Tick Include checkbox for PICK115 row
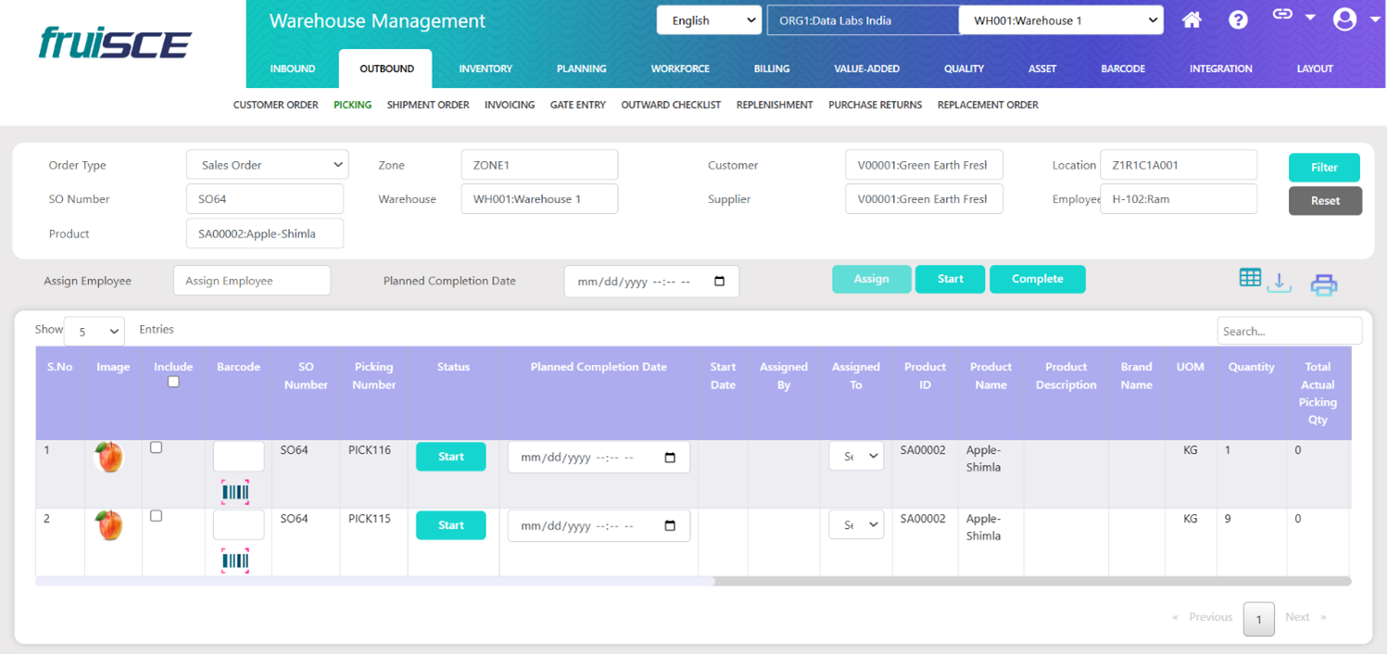Viewport: 1387px width, 654px height. (x=157, y=516)
